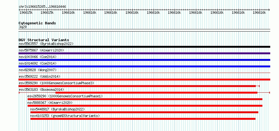Click the nsv5975867 (Almarri2020) label
The width and height of the screenshot is (279, 131).
click(x=41, y=50)
